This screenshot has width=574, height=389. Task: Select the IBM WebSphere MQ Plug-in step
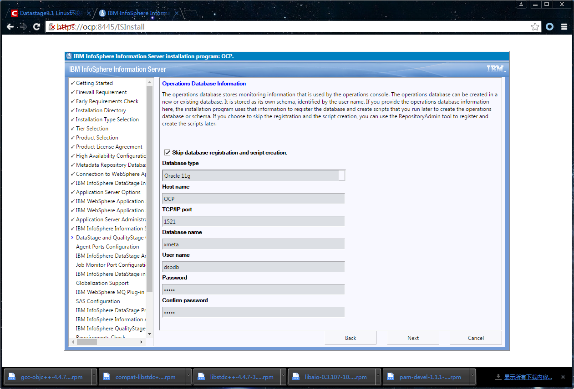(110, 292)
